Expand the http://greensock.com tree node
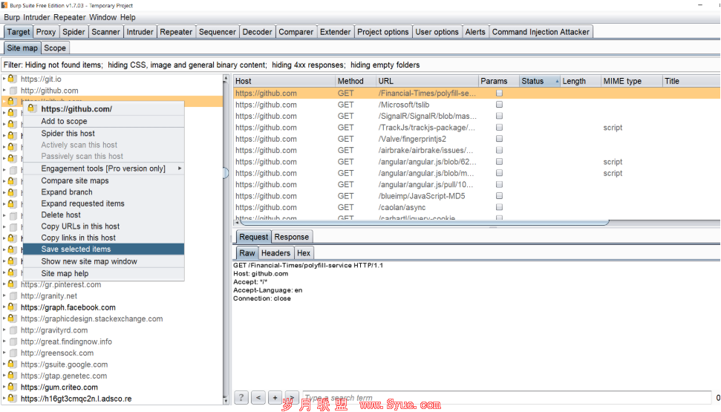Viewport: 721px width, 412px height. click(4, 353)
